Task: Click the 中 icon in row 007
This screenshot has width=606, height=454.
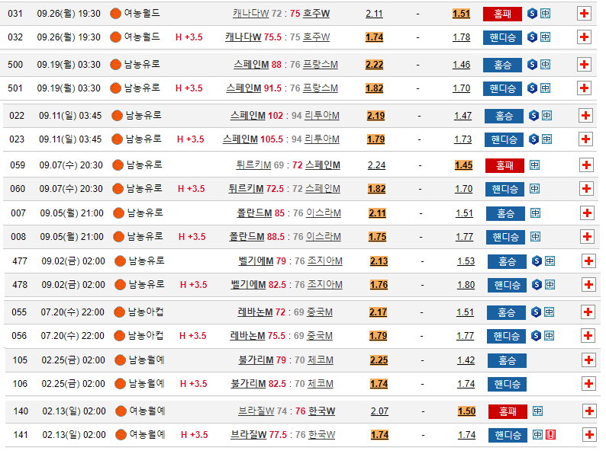Action: point(535,213)
